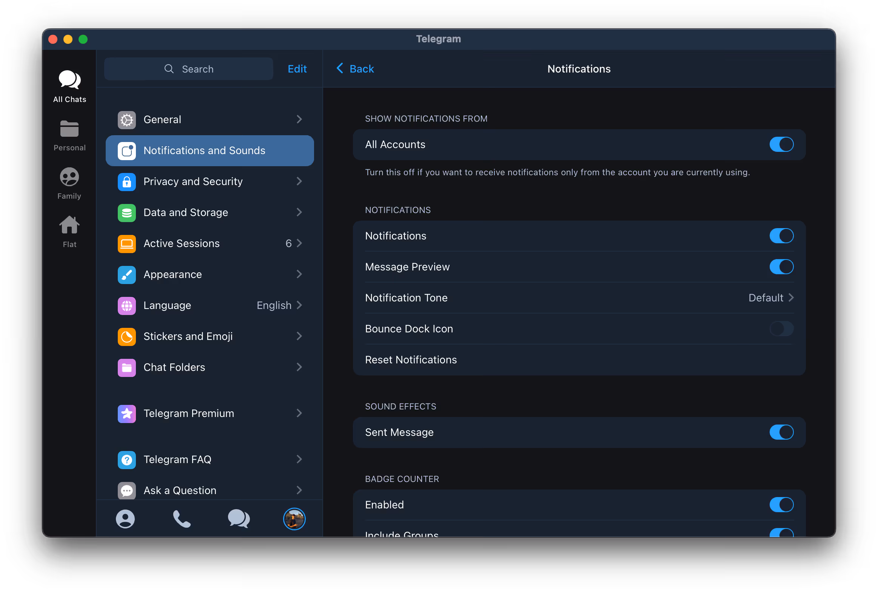Open the Contacts person icon in bottom bar
Image resolution: width=878 pixels, height=593 pixels.
click(125, 519)
